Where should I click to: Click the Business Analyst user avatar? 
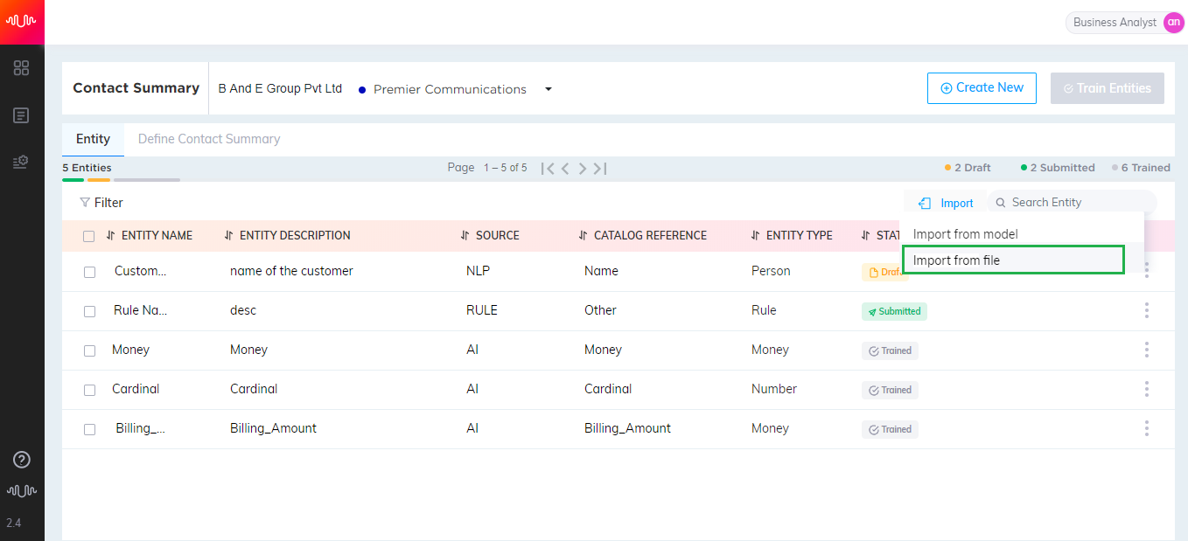point(1174,23)
